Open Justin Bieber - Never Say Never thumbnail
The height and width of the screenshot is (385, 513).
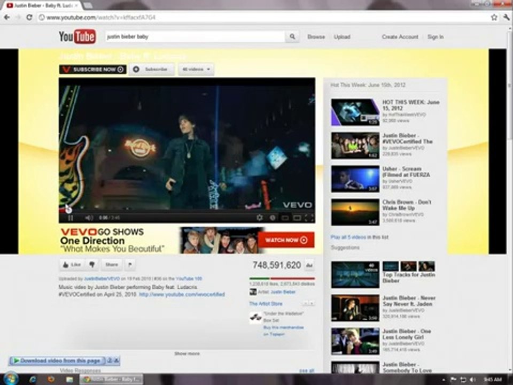click(355, 308)
